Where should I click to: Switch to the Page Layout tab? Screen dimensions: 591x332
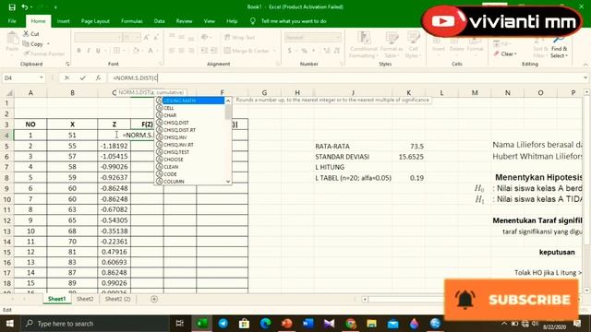pyautogui.click(x=95, y=21)
